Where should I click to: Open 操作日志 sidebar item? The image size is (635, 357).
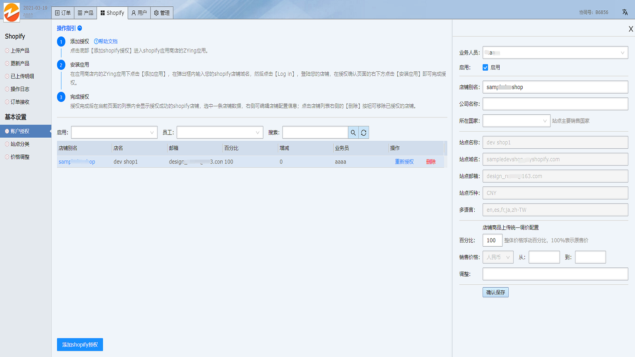20,89
